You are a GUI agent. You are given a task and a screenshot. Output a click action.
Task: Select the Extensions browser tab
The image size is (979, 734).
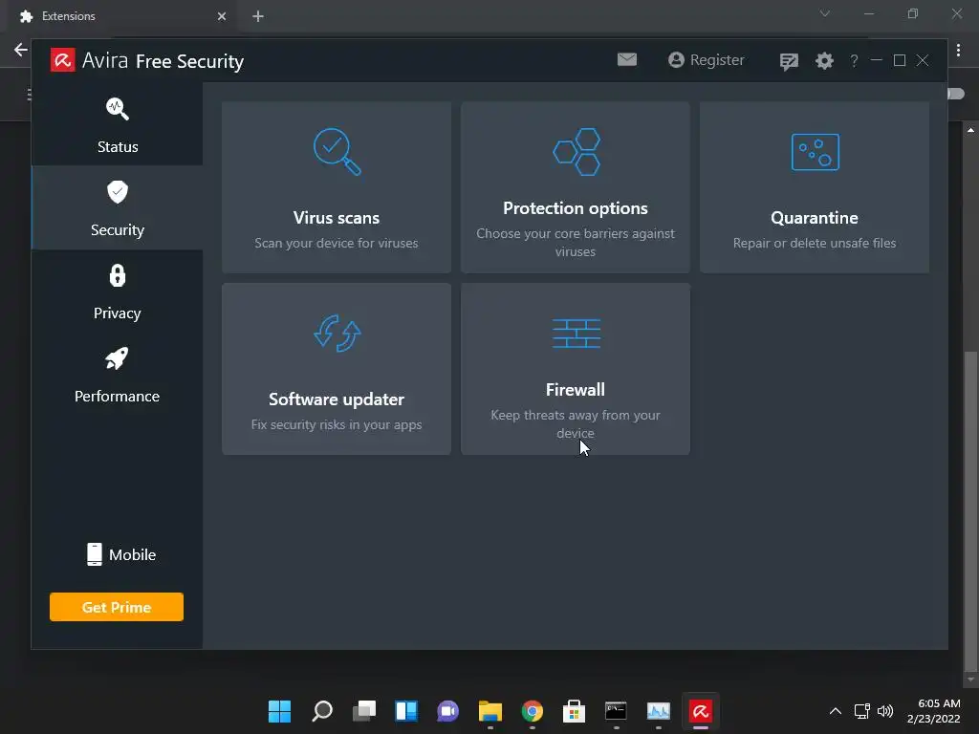[122, 16]
